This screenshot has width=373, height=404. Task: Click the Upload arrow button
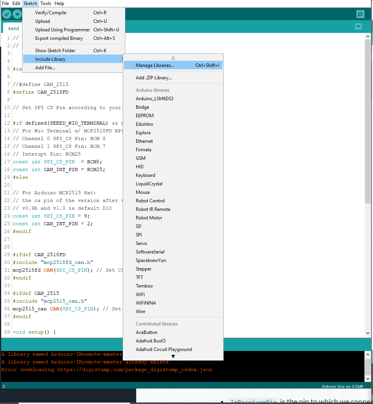point(17,14)
